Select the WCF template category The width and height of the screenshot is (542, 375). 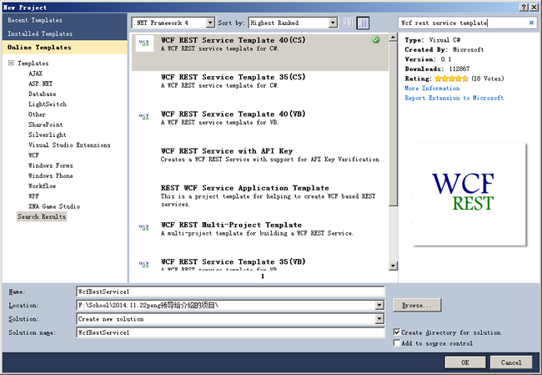pos(33,155)
